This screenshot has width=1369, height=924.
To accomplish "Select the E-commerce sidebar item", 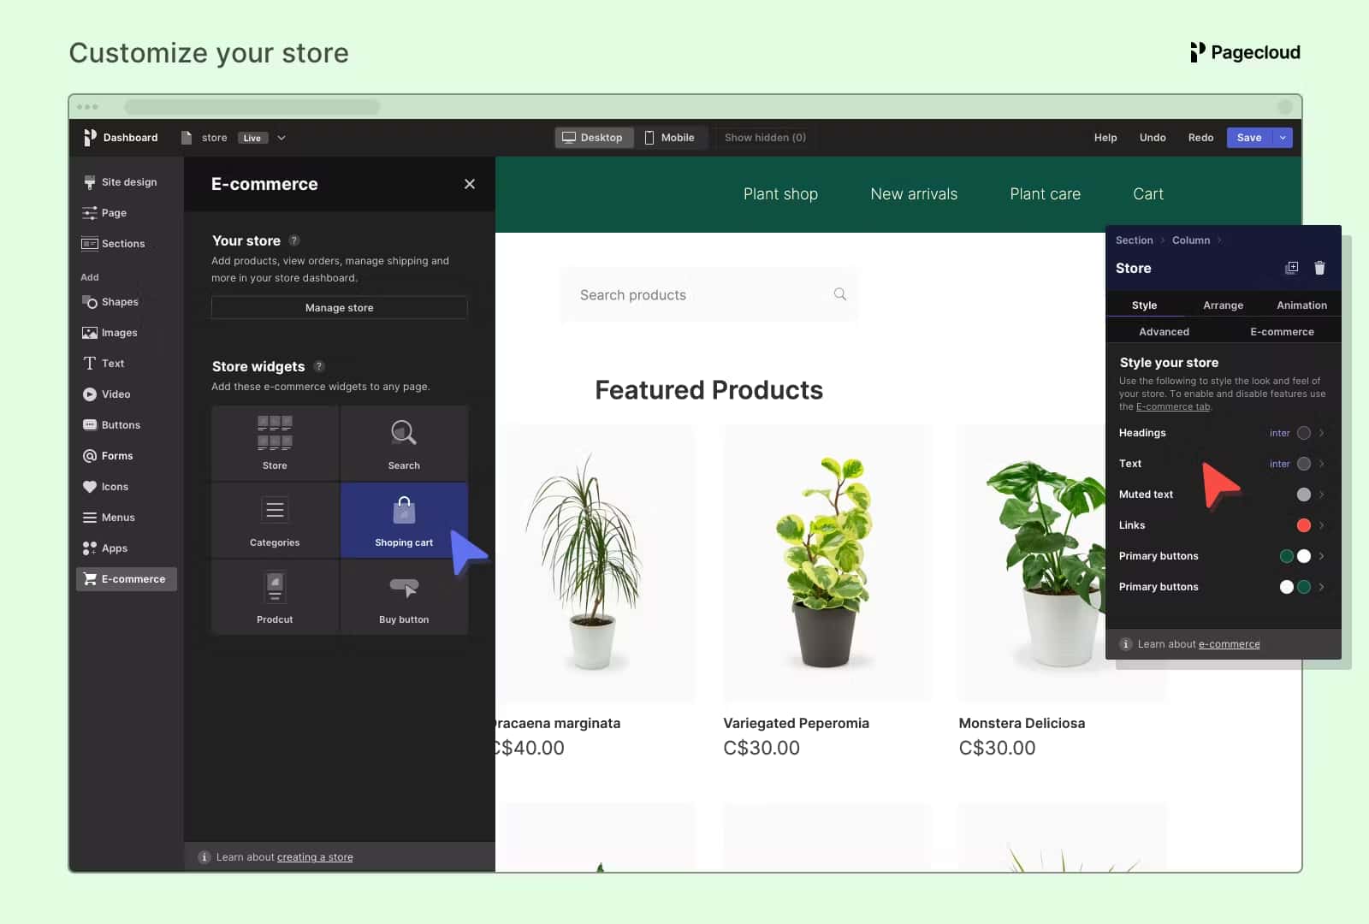I will tap(127, 579).
